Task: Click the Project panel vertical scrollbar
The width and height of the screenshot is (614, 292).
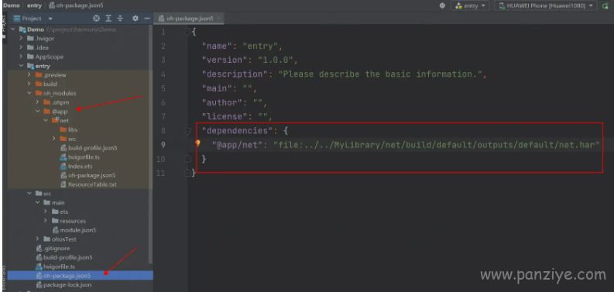Action: 151,145
